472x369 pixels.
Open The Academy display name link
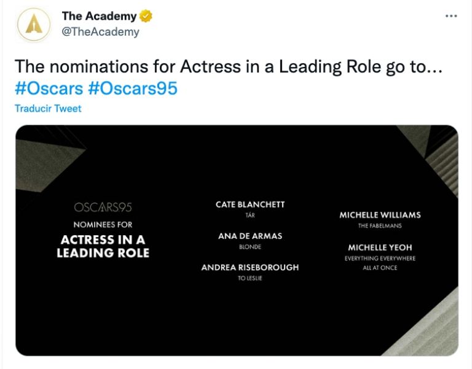coord(99,17)
